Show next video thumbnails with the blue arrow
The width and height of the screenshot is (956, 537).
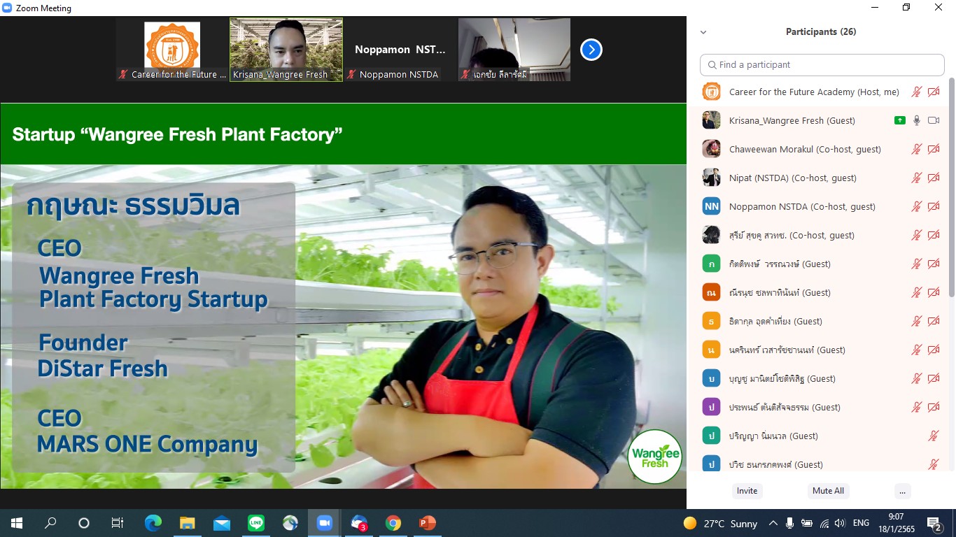click(591, 50)
